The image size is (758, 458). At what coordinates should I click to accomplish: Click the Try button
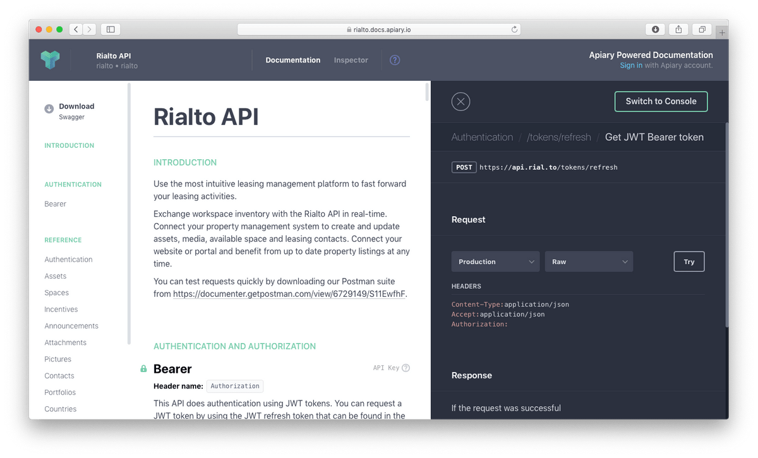(x=689, y=262)
